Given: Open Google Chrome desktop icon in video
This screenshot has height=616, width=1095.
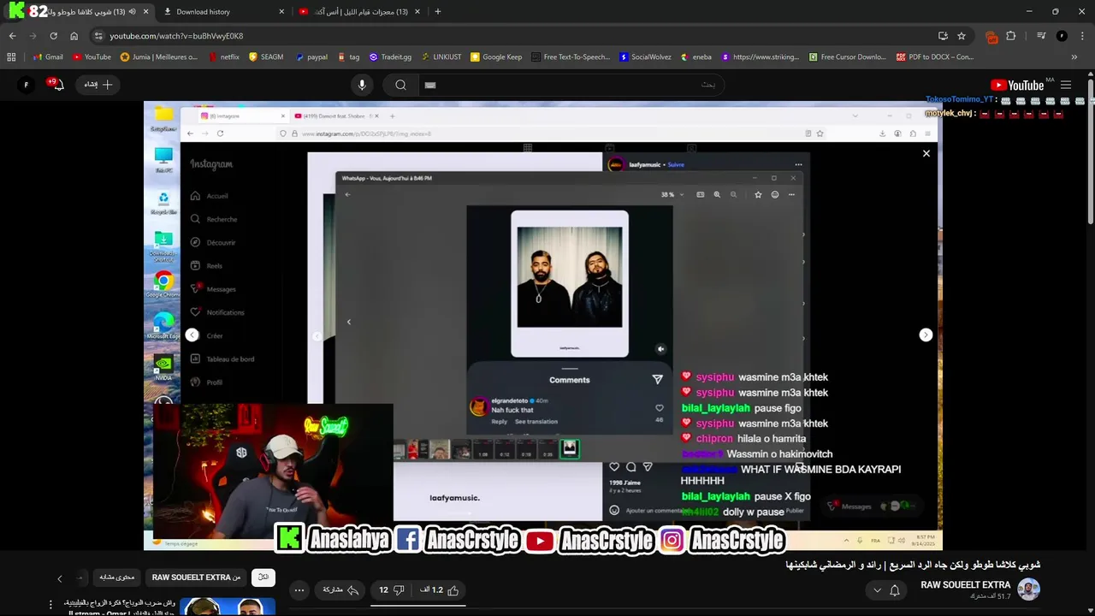Looking at the screenshot, I should point(163,284).
